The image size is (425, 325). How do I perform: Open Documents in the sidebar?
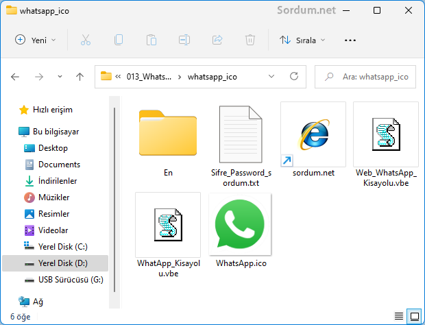tap(59, 165)
